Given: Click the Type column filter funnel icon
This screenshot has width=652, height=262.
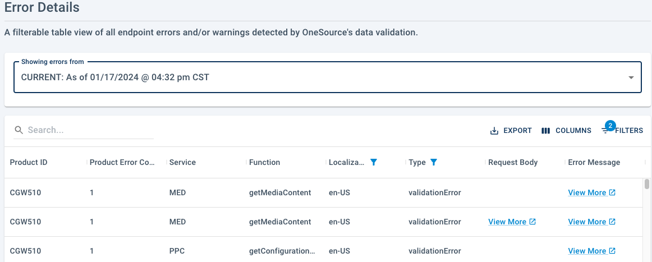Looking at the screenshot, I should pos(434,162).
